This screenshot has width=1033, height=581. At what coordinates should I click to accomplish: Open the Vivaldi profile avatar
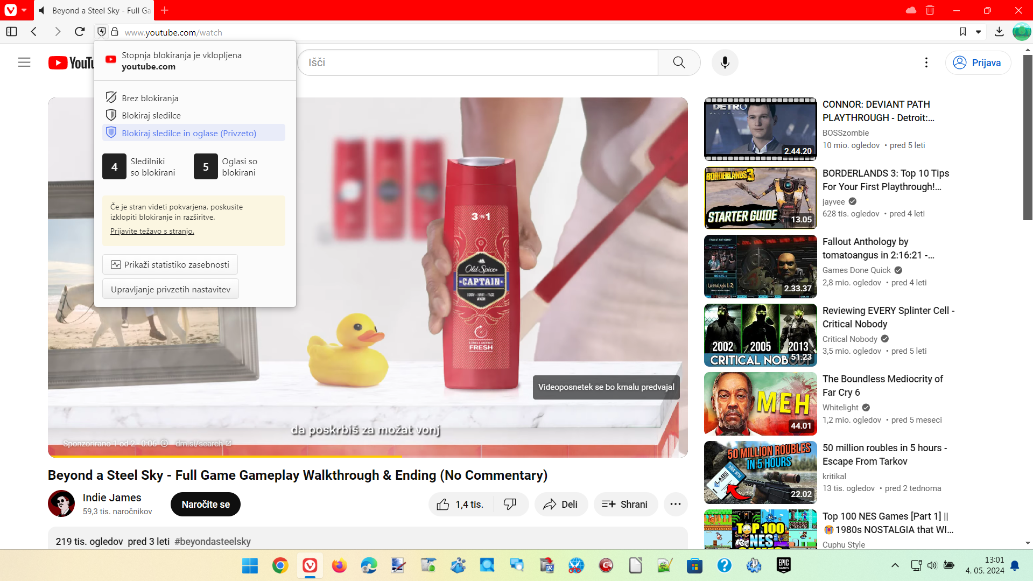(x=1021, y=32)
